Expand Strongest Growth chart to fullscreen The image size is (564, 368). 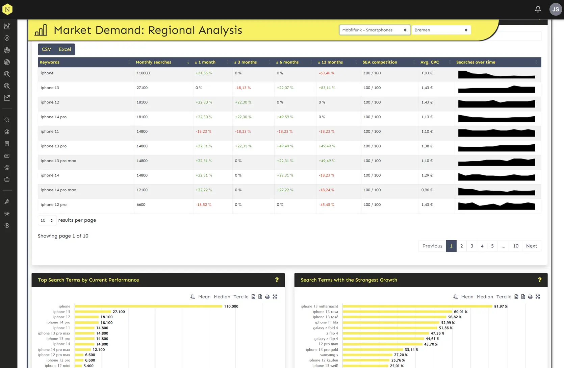tap(538, 297)
